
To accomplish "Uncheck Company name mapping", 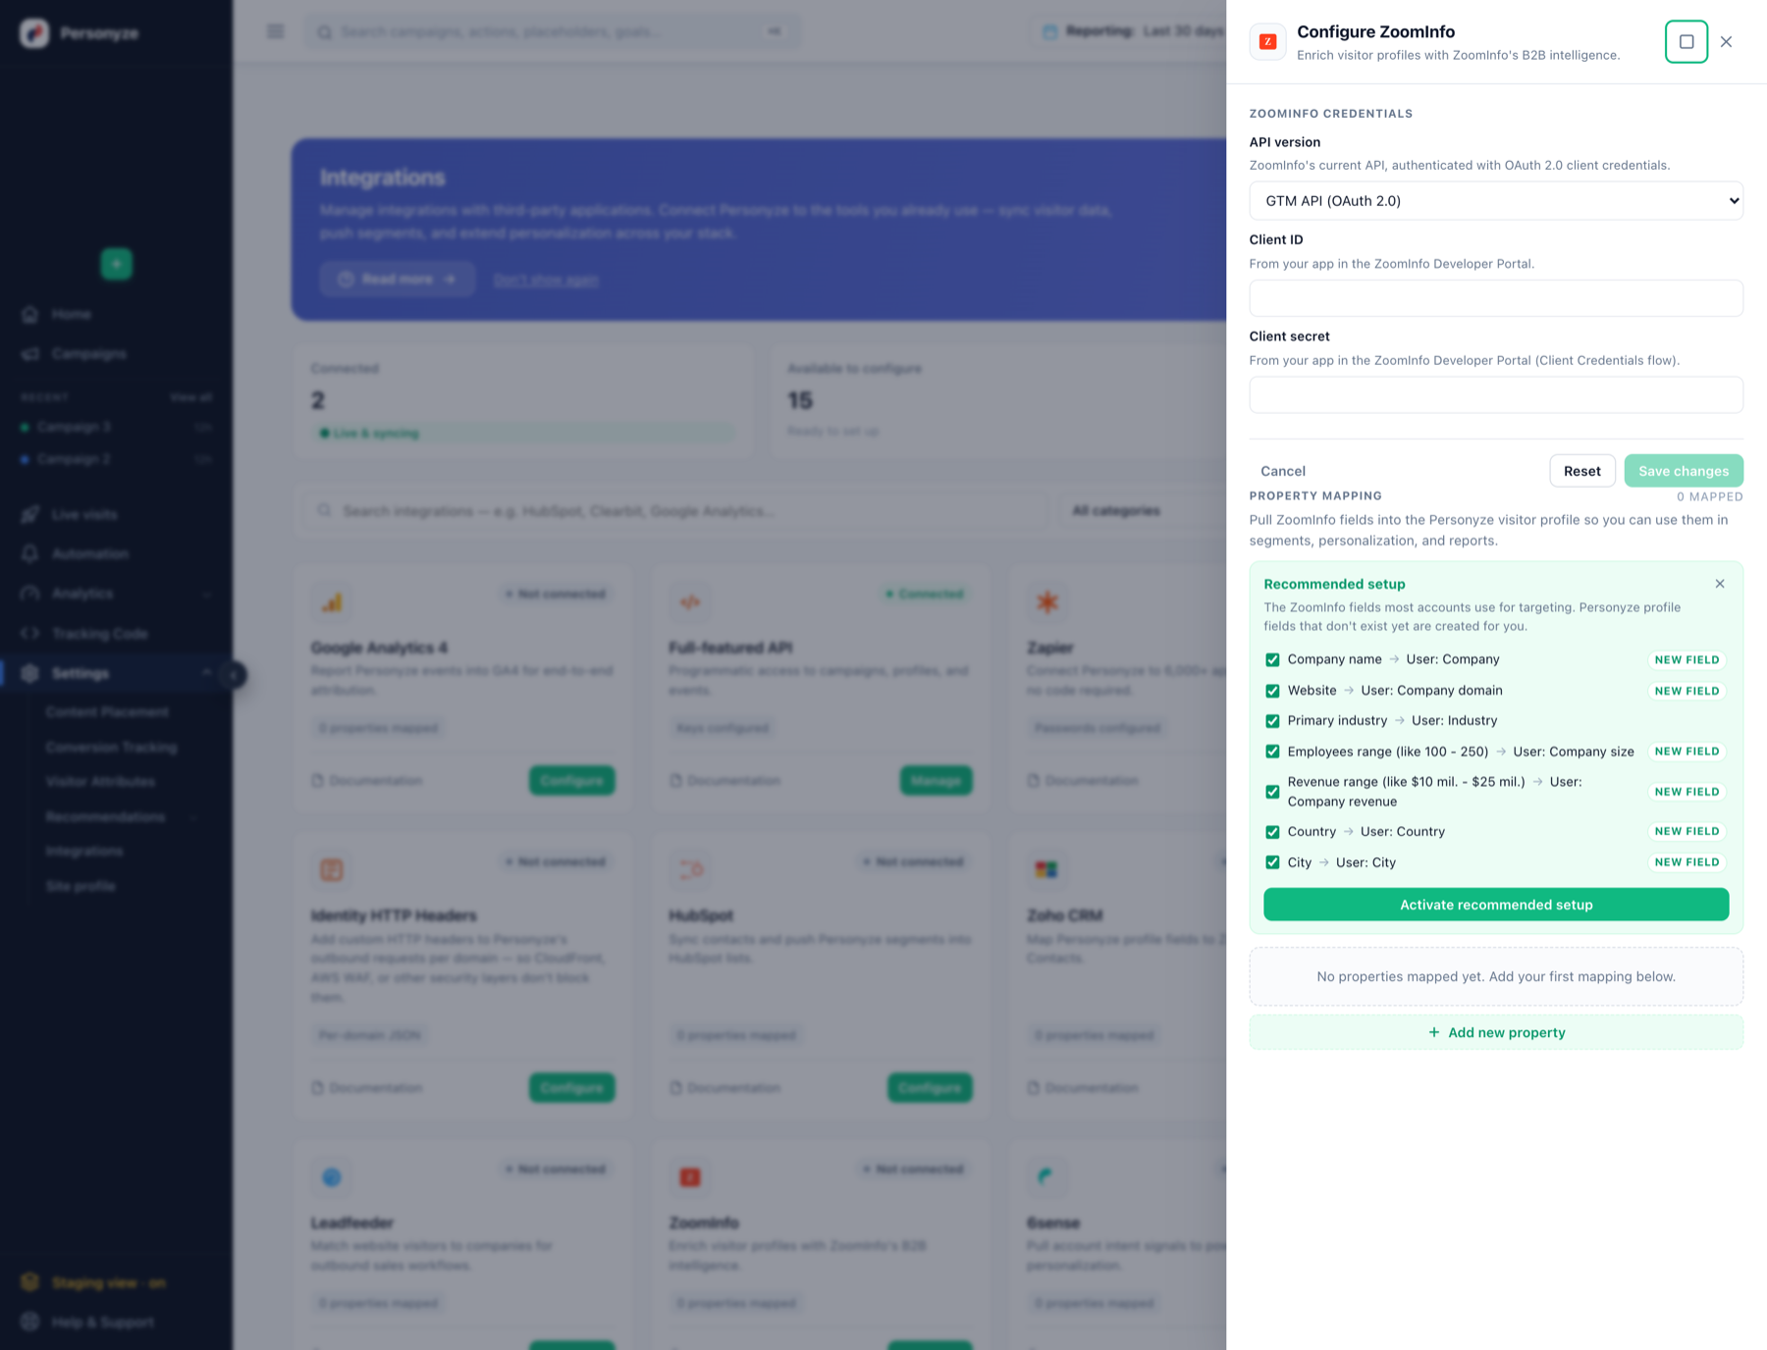I will pyautogui.click(x=1272, y=659).
